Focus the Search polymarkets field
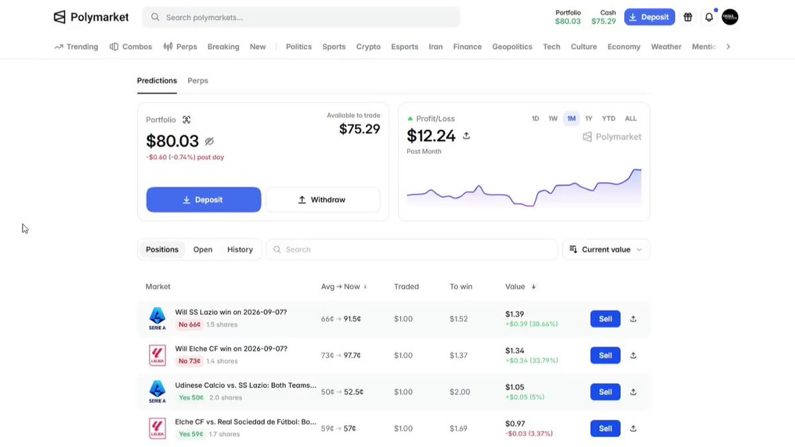This screenshot has width=795, height=447. (301, 17)
